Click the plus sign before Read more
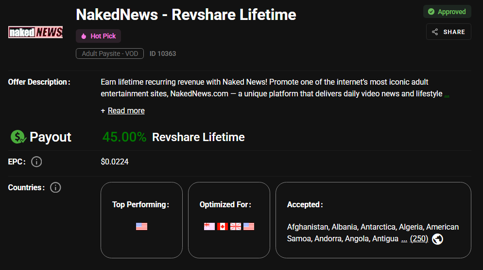Viewport: 483px width, 270px height. 103,111
